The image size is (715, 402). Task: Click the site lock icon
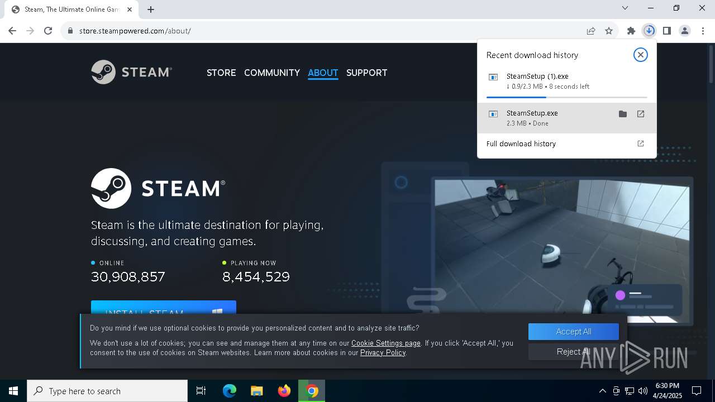[x=70, y=31]
